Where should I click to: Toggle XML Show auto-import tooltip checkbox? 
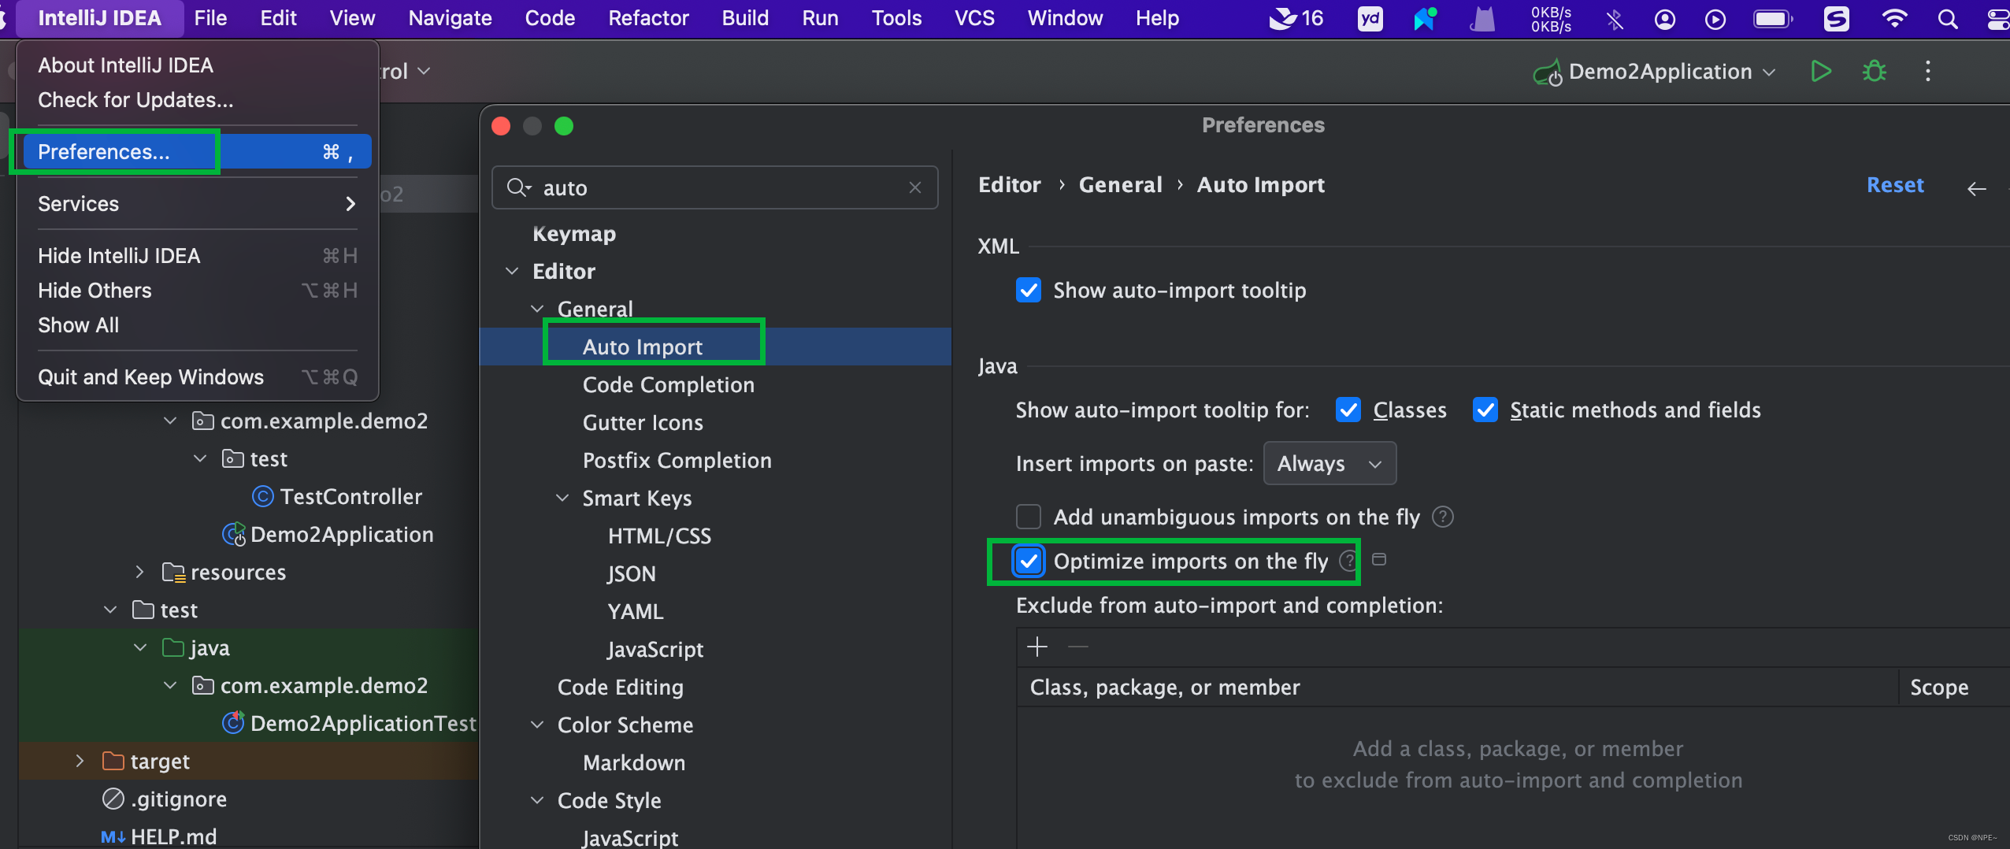1028,290
